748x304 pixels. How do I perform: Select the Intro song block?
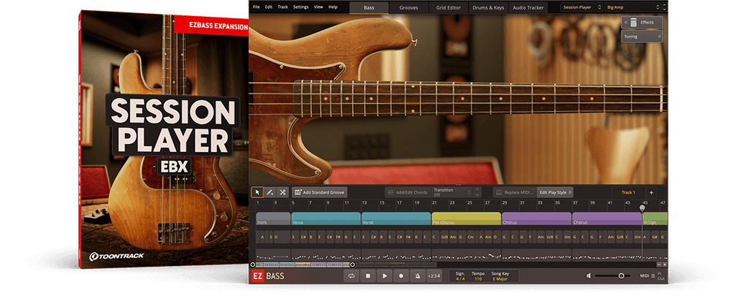(x=273, y=218)
